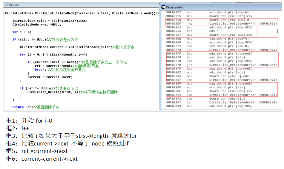Select disassembly row at address 00402855
284x169 pixels.
[x=209, y=16]
